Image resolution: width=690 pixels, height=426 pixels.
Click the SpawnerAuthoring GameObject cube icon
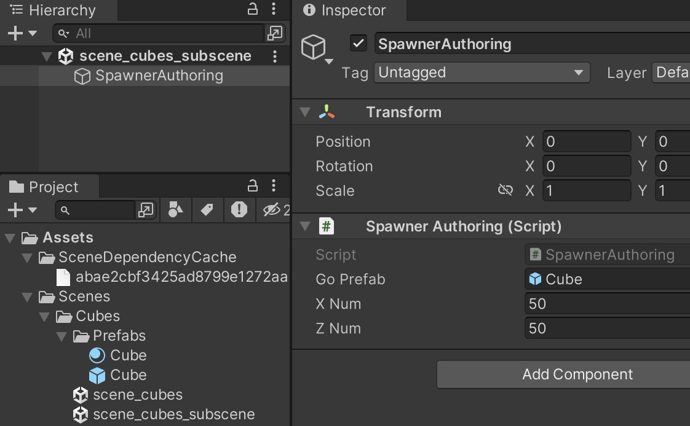click(x=82, y=76)
